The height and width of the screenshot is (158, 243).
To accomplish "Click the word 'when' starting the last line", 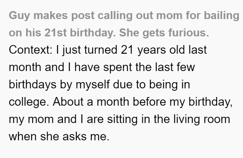I will click(23, 137).
